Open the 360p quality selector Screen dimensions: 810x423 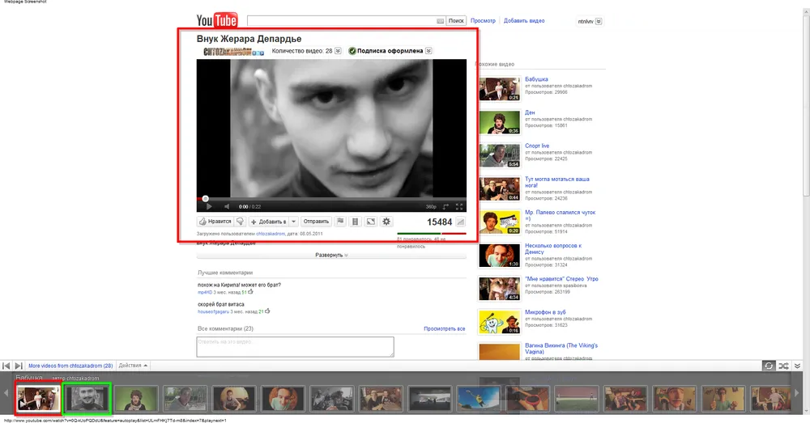(432, 206)
